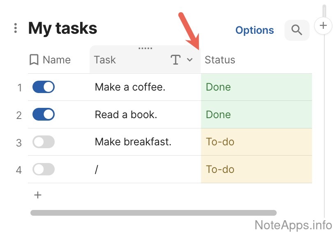Add a new row with plus icon

(x=38, y=195)
